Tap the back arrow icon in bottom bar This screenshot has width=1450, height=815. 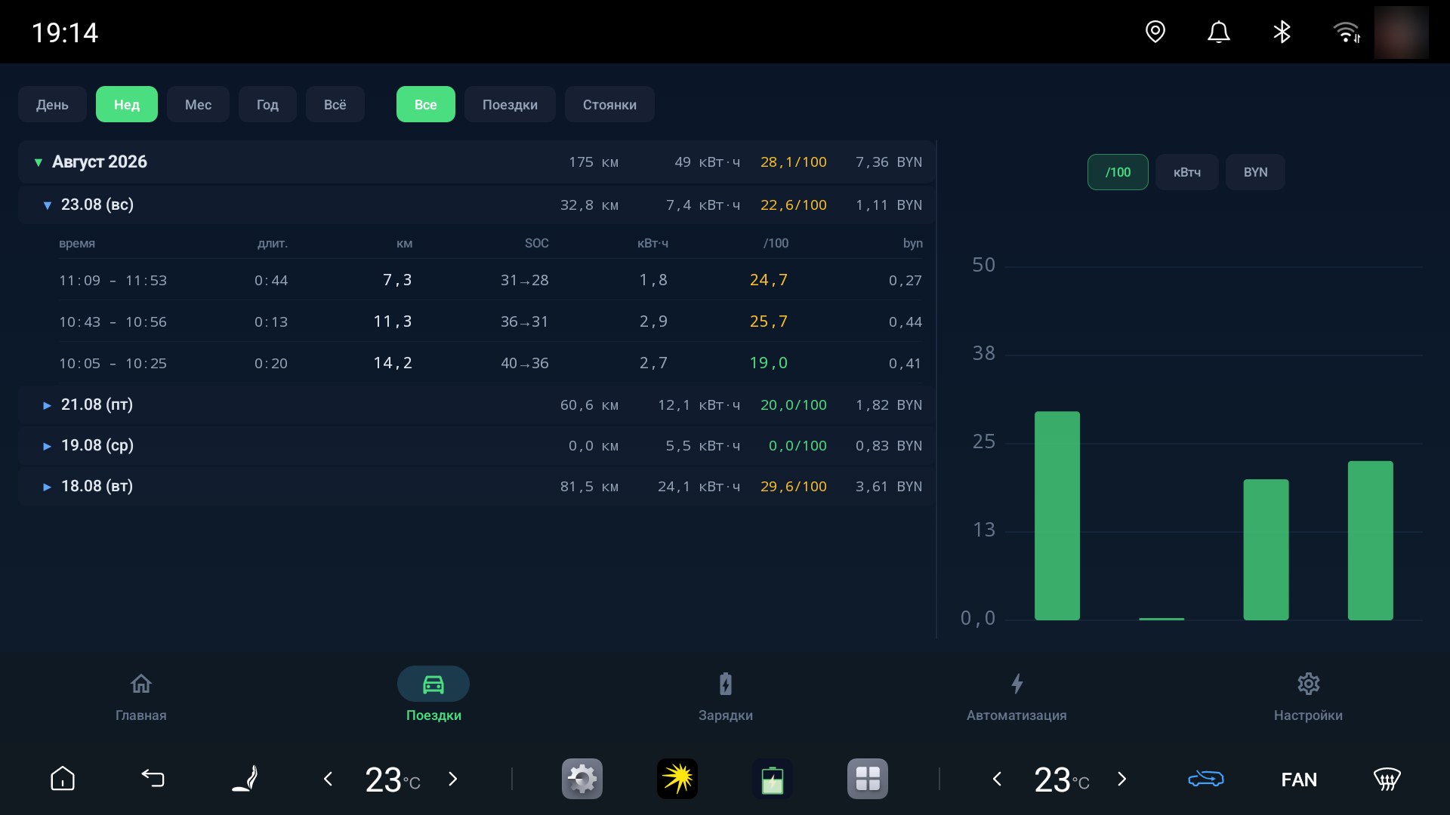pyautogui.click(x=153, y=779)
